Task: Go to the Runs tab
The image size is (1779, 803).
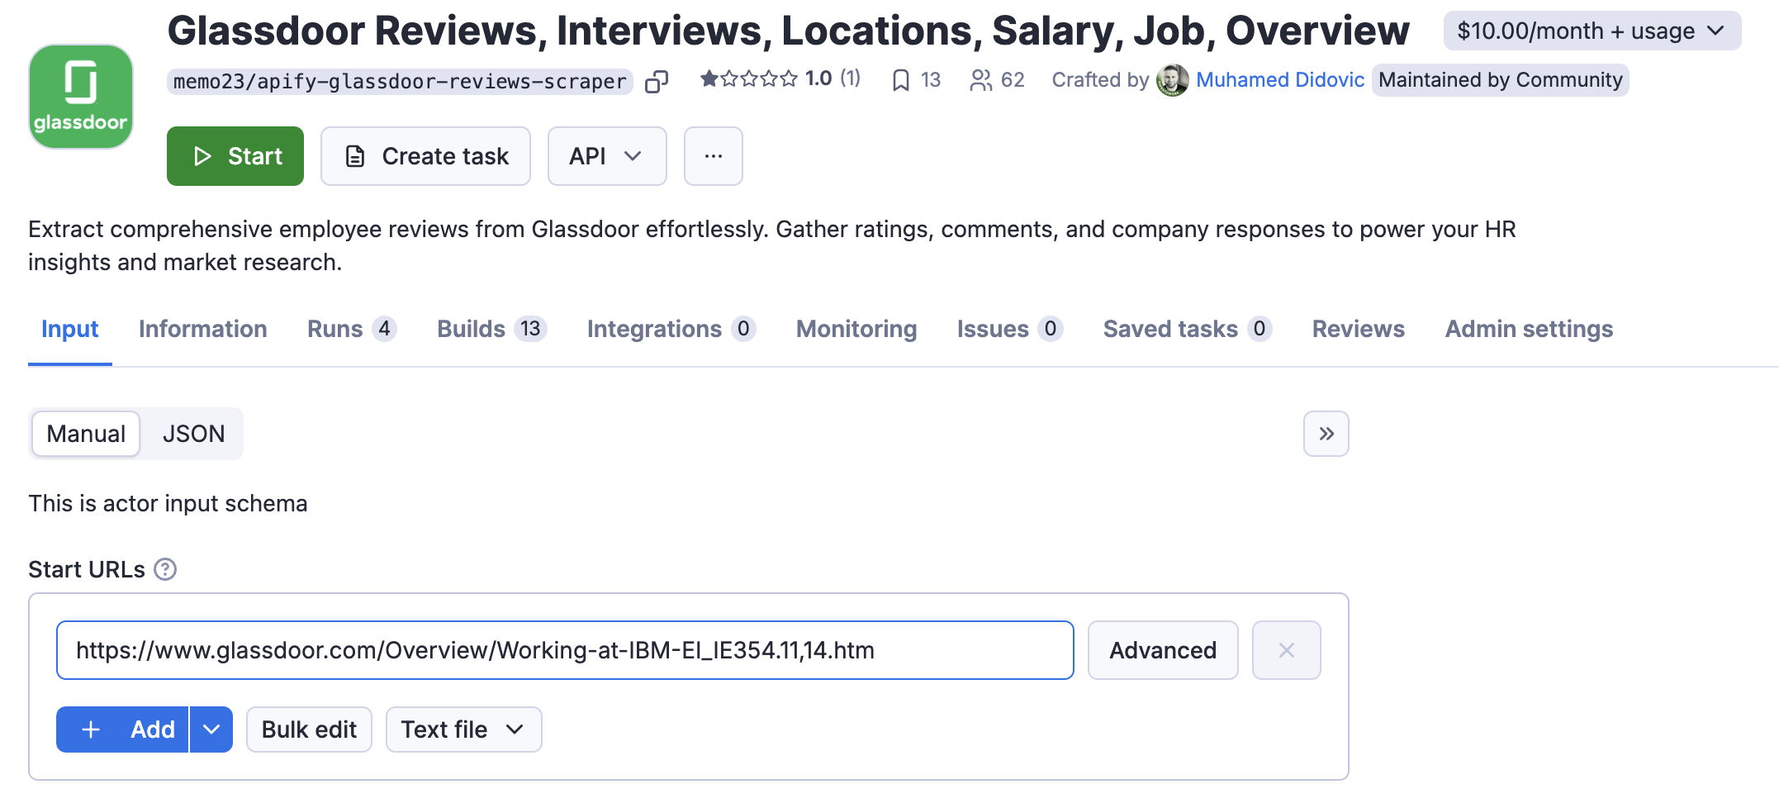Action: (x=352, y=330)
